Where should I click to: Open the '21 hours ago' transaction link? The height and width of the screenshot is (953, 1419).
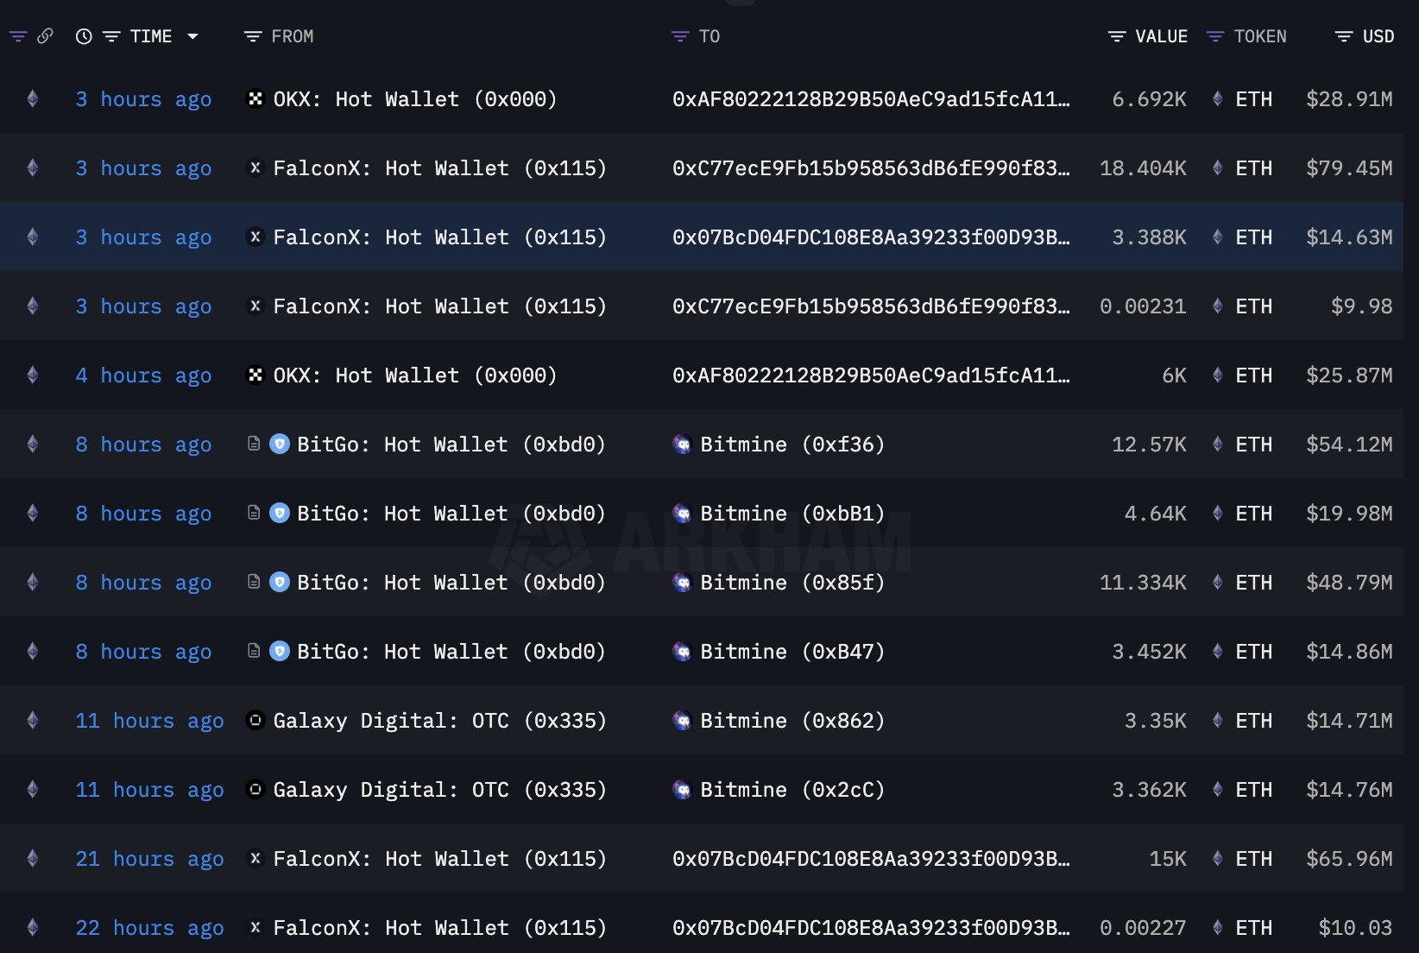coord(148,859)
